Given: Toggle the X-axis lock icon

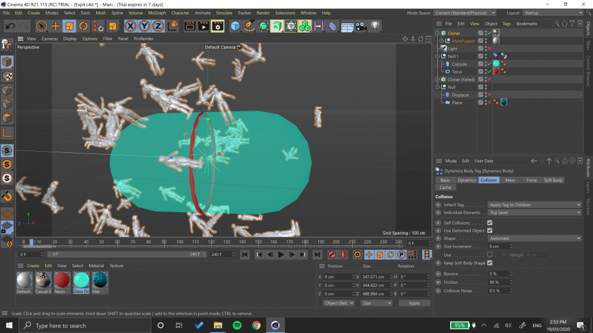Looking at the screenshot, I should [130, 26].
